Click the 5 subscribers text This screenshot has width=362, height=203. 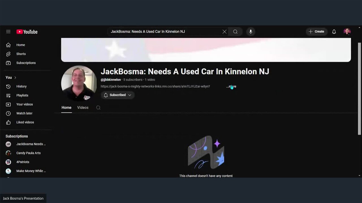click(x=133, y=80)
